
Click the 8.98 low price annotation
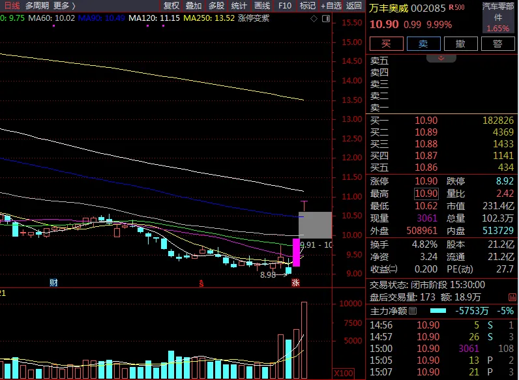point(268,275)
